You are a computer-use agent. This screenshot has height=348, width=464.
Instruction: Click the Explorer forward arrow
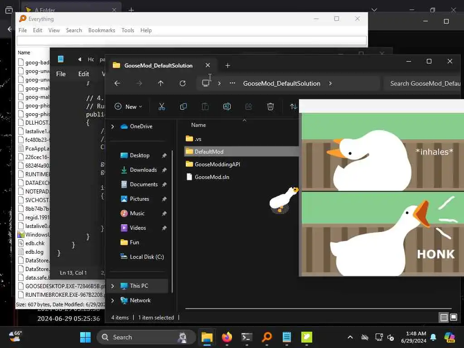(x=139, y=83)
